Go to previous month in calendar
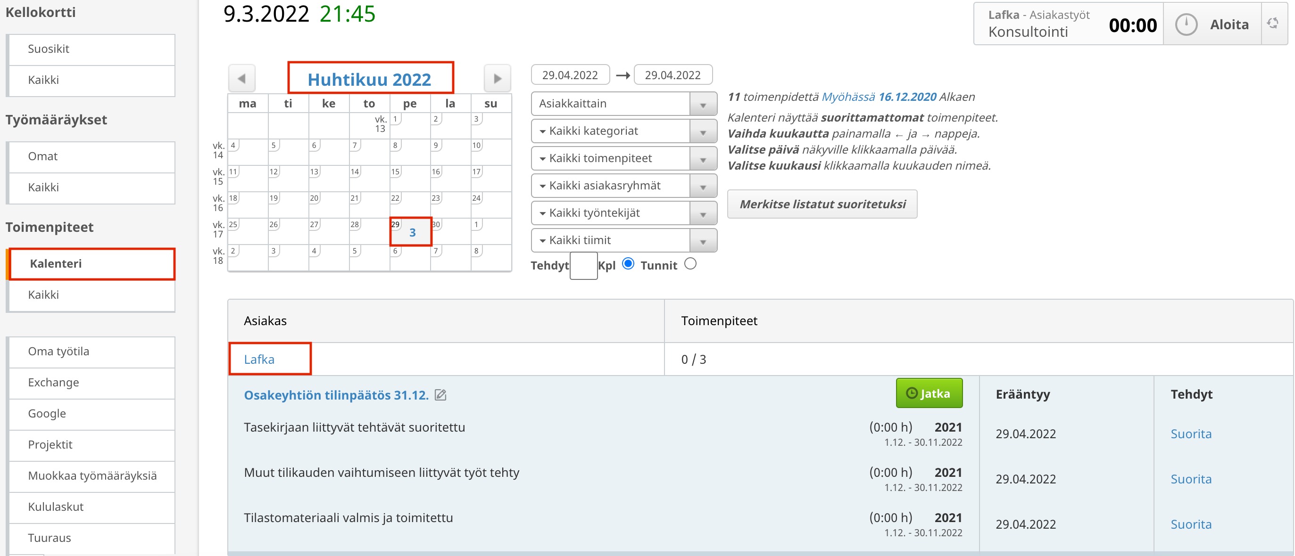The height and width of the screenshot is (556, 1295). pyautogui.click(x=242, y=79)
